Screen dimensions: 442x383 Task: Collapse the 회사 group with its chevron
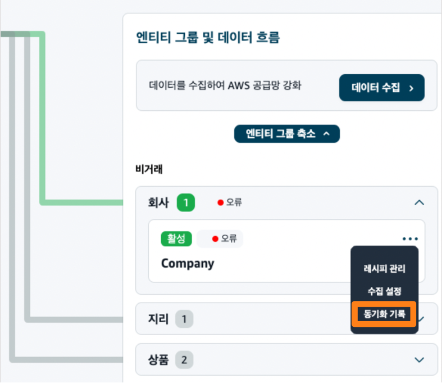[x=418, y=202]
